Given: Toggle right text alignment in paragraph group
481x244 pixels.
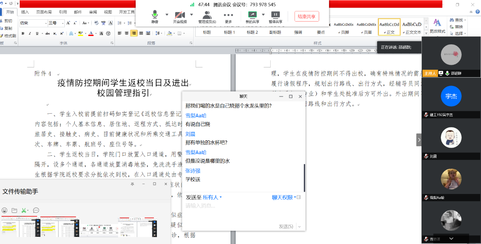Looking at the screenshot, I should [134, 33].
